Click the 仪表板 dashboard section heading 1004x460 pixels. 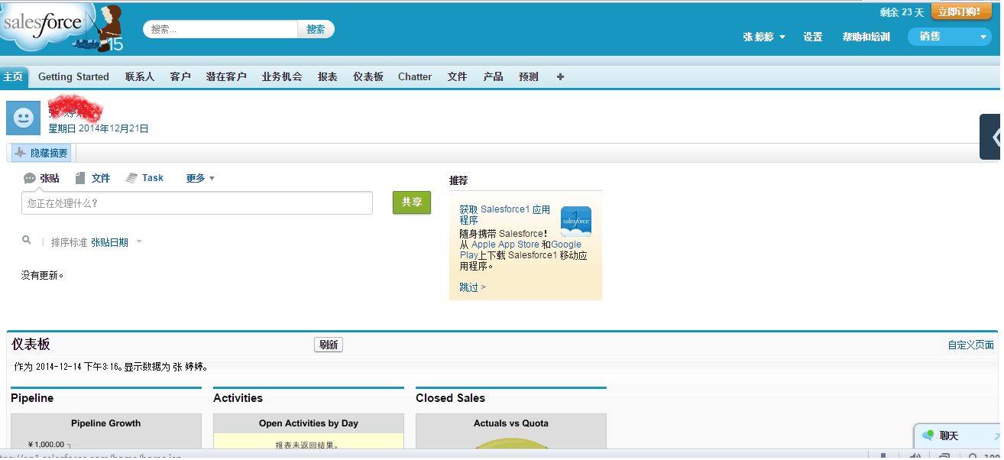(31, 345)
